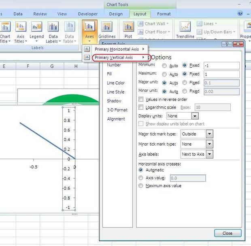Select Maximum axis value option
Screen dimensions: 251x246
[141, 186]
